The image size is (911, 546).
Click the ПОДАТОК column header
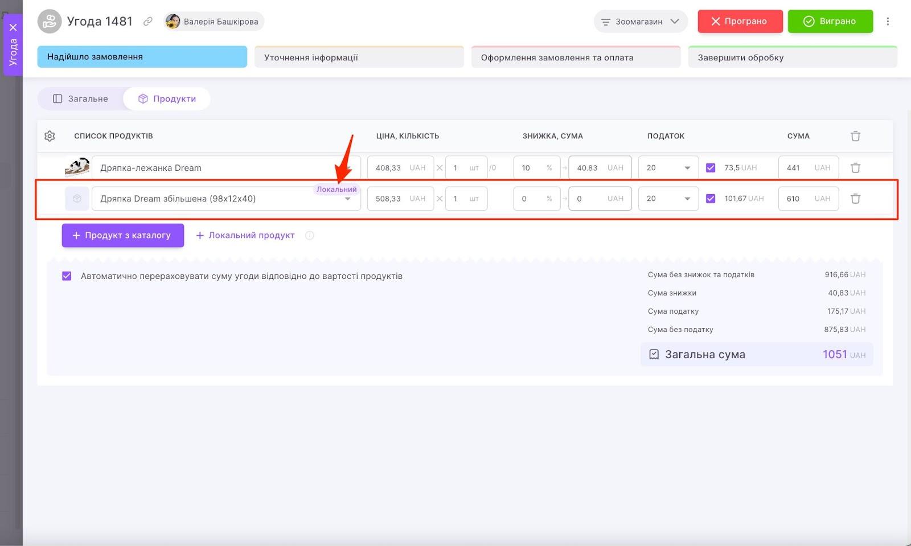[666, 136]
